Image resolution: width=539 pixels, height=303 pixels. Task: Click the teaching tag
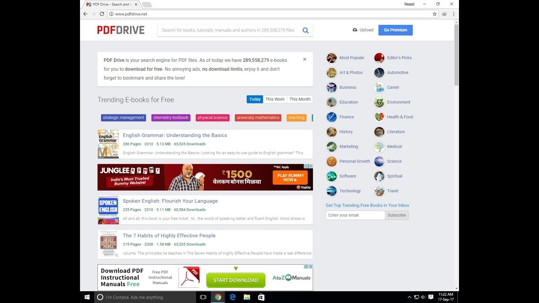(x=296, y=118)
